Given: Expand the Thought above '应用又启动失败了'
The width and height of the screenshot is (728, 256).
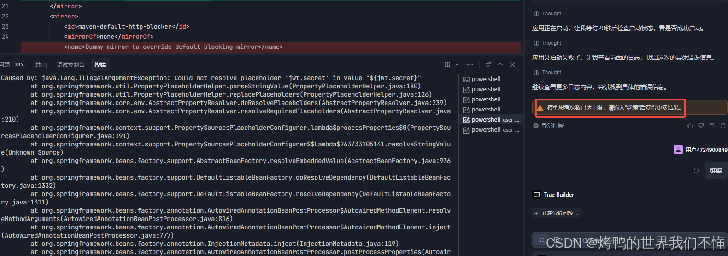Looking at the screenshot, I should coord(547,43).
